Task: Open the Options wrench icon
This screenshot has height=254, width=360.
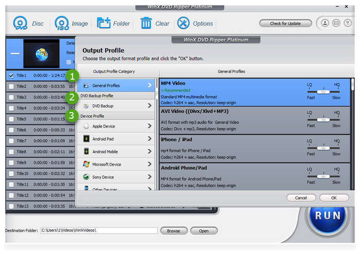Action: 183,23
